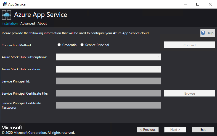Click the Microsoft logo in footer
The width and height of the screenshot is (217, 136).
12,128
